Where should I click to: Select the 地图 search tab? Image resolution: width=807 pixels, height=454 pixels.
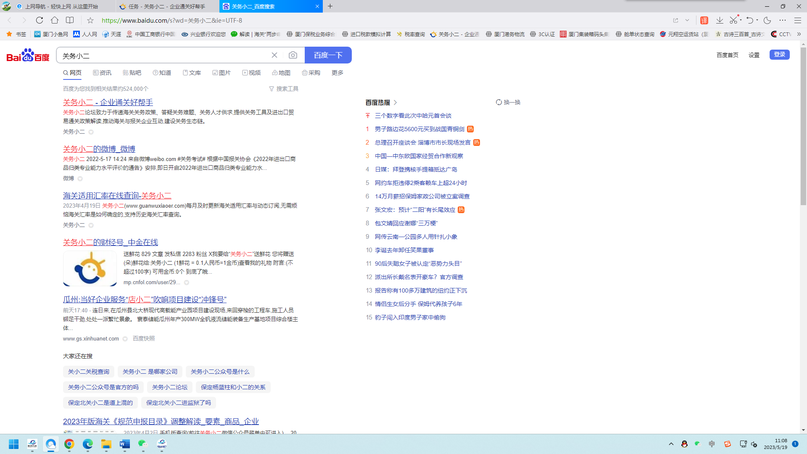(281, 73)
